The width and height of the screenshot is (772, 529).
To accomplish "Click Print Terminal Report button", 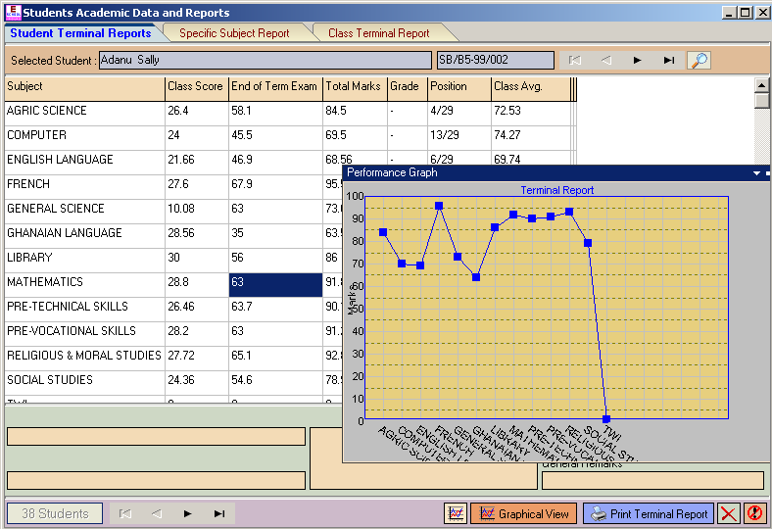I will pos(649,513).
